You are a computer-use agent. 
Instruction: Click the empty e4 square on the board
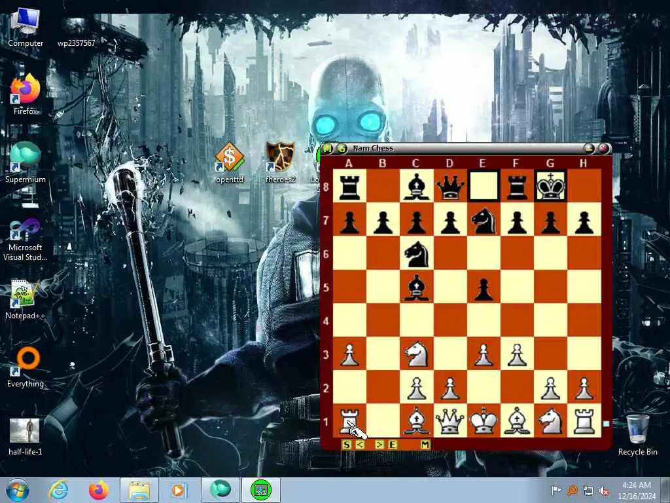[484, 320]
